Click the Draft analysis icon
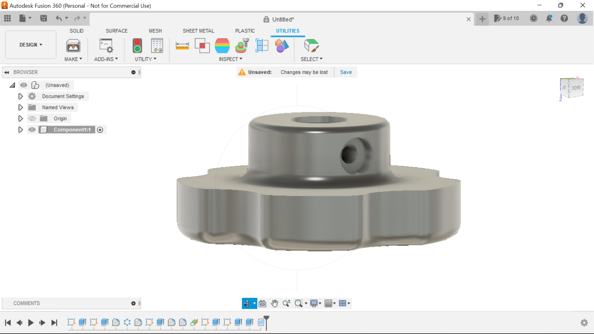 (x=242, y=46)
